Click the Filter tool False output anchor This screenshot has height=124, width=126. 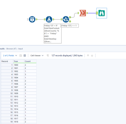70,21
